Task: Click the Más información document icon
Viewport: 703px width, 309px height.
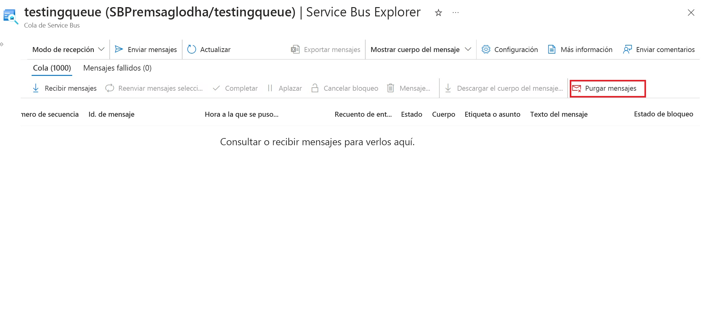Action: coord(552,49)
